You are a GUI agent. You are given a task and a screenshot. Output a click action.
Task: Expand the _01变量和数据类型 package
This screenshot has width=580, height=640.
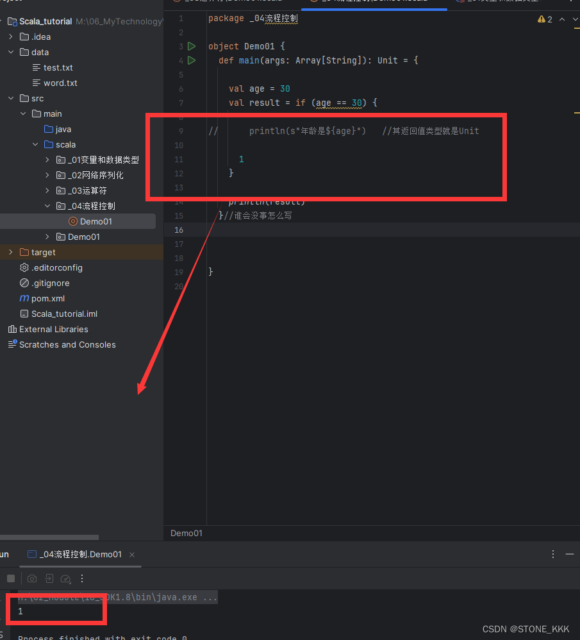[x=47, y=160]
